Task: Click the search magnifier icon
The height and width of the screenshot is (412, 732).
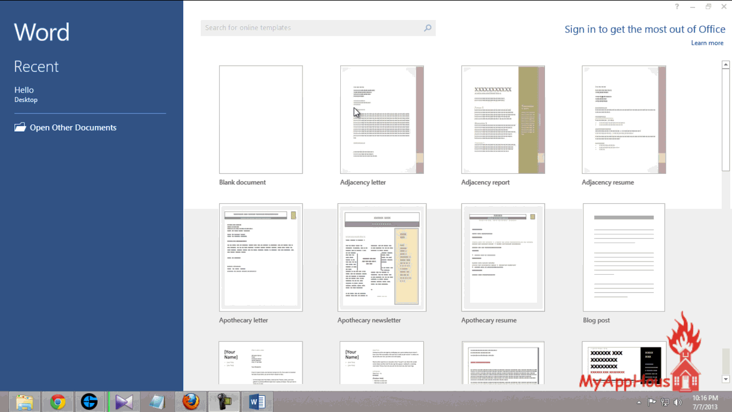Action: (427, 27)
